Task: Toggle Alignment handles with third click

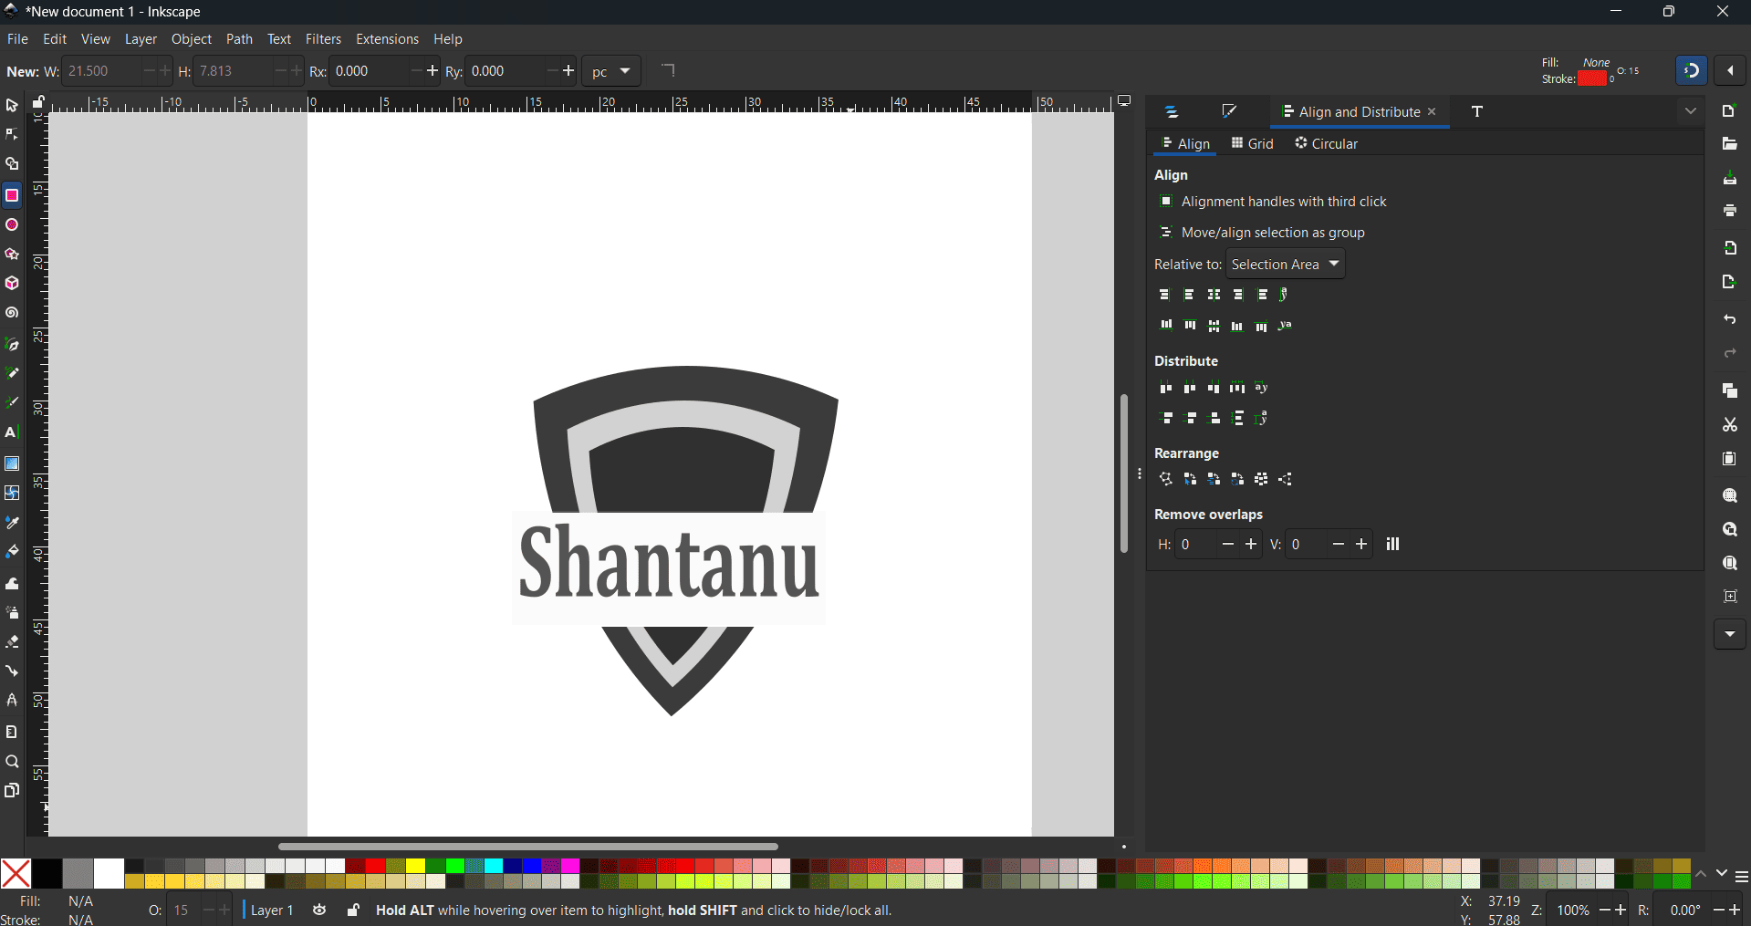Action: 1273,202
